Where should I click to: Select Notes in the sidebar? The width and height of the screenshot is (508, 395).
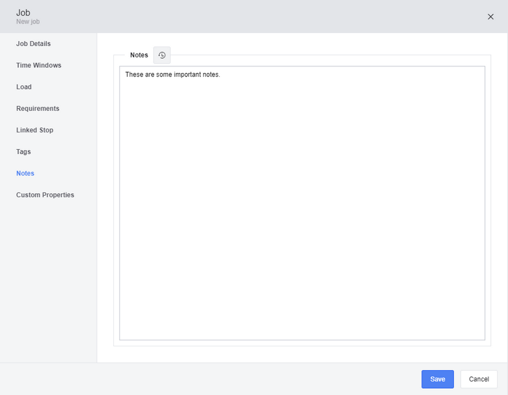[25, 173]
